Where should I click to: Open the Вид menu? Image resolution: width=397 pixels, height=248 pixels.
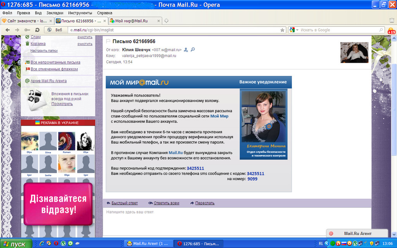coord(38,13)
